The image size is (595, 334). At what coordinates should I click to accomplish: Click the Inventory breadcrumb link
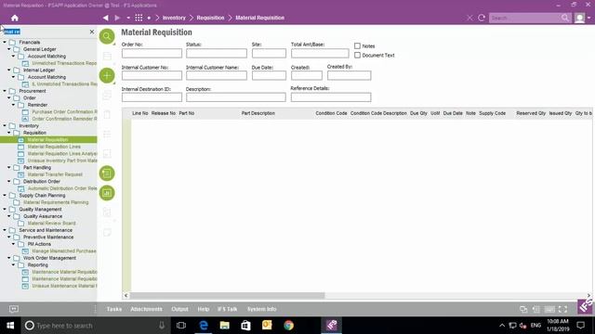pos(174,18)
